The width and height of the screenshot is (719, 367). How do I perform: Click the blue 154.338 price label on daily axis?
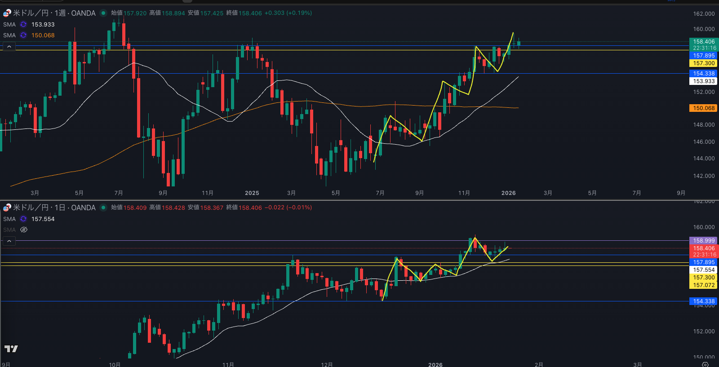703,301
